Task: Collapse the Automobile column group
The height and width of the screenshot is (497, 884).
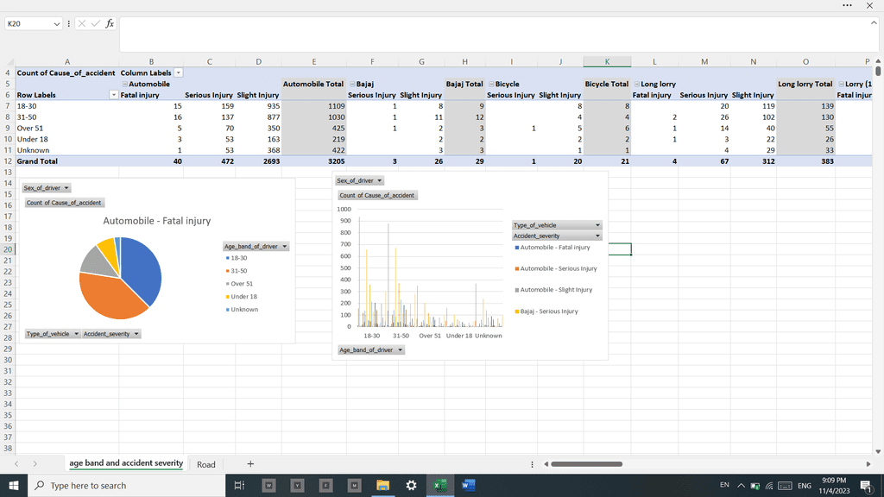Action: click(x=124, y=84)
